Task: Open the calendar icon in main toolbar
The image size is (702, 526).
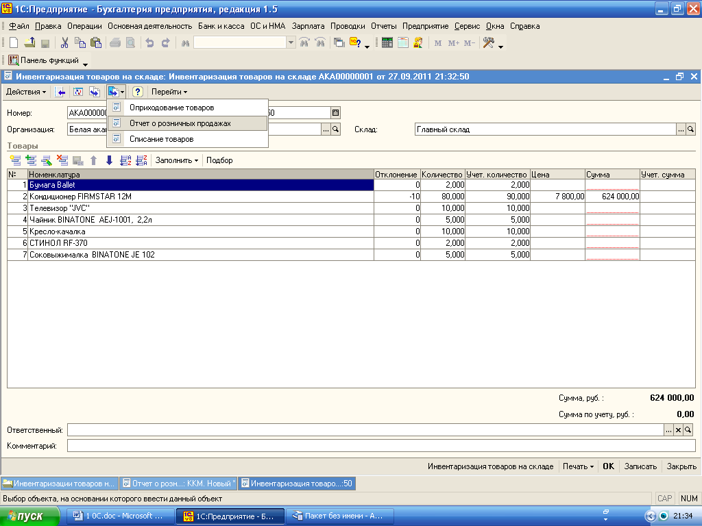Action: point(403,43)
